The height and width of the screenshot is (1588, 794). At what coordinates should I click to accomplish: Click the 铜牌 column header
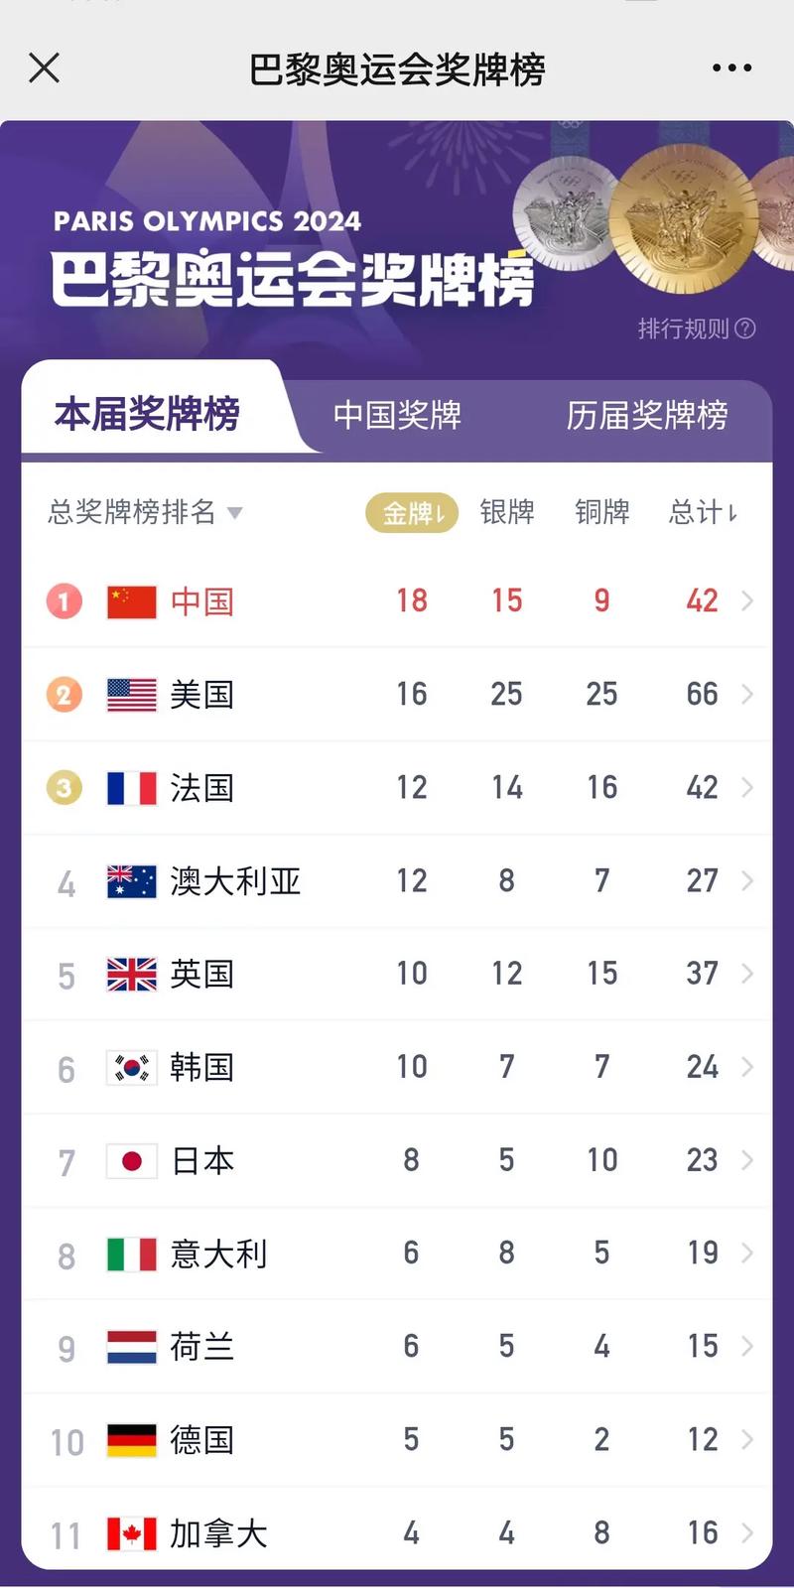pos(600,512)
